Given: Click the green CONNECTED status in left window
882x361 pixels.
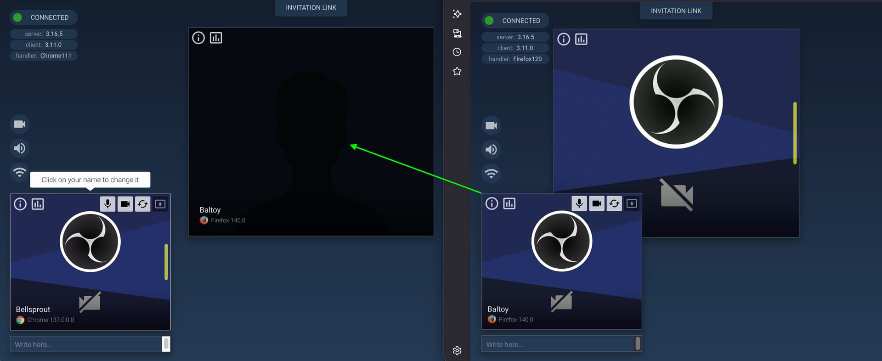Looking at the screenshot, I should coord(44,17).
